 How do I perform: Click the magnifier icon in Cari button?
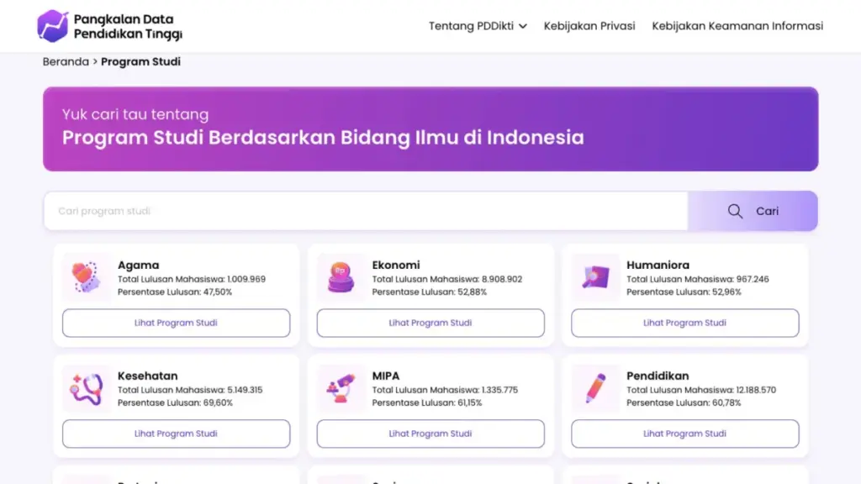pyautogui.click(x=735, y=211)
